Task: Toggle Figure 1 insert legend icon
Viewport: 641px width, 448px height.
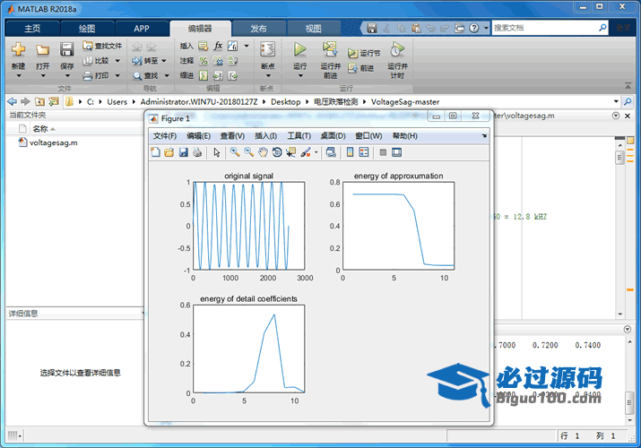Action: 364,152
